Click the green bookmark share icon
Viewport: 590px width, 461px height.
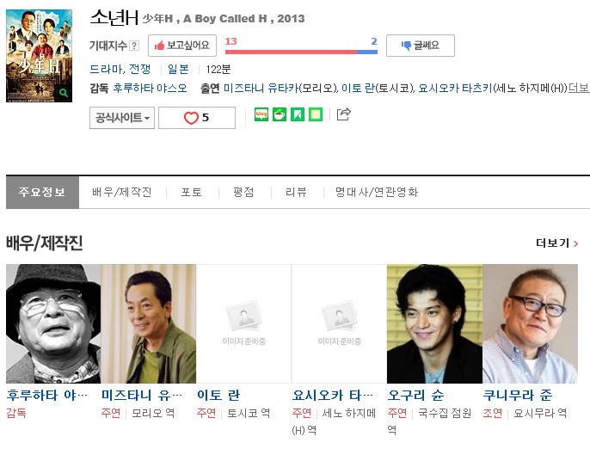pyautogui.click(x=298, y=114)
